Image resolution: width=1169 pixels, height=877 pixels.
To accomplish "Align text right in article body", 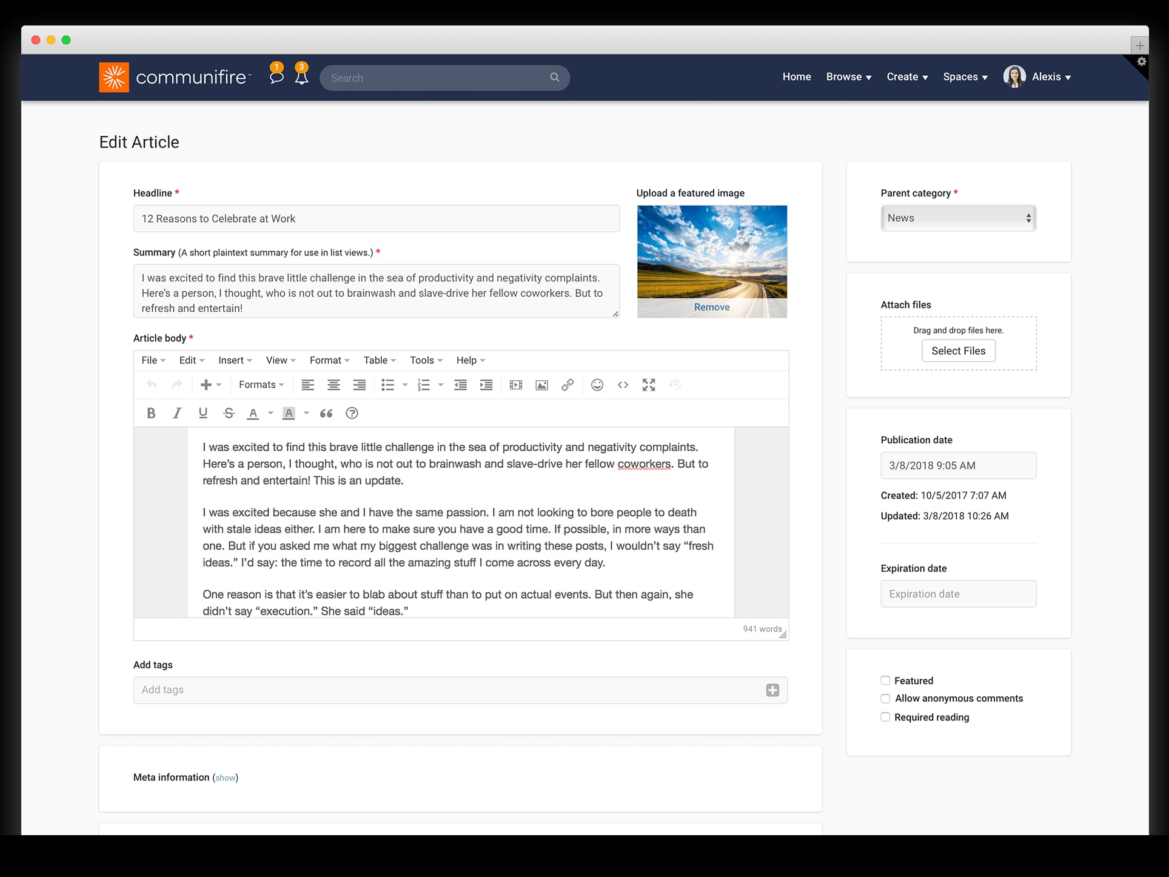I will pos(360,385).
